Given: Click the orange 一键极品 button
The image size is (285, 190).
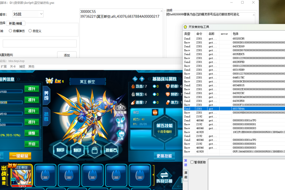Looking at the screenshot, I should (x=20, y=156).
